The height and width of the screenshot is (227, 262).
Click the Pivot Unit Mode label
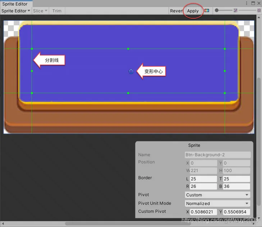click(155, 203)
